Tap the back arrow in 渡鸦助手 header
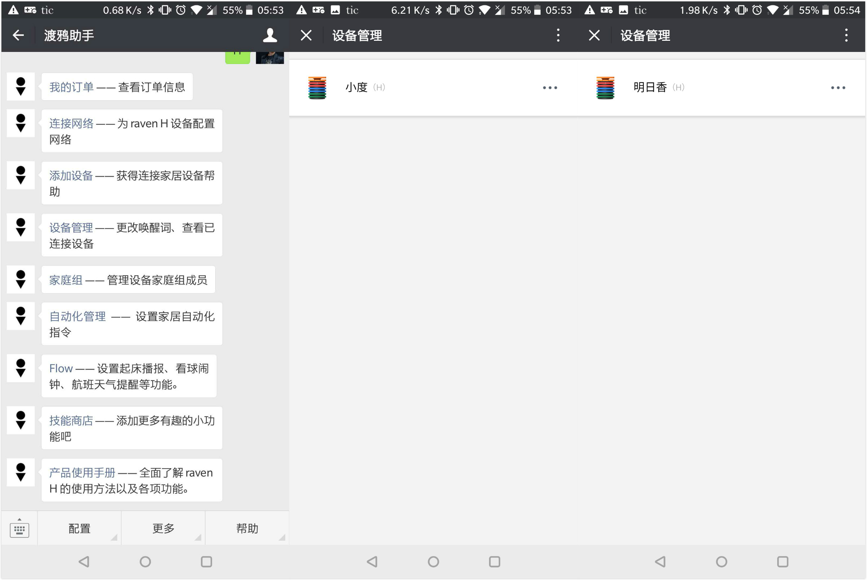This screenshot has width=867, height=580. (18, 35)
